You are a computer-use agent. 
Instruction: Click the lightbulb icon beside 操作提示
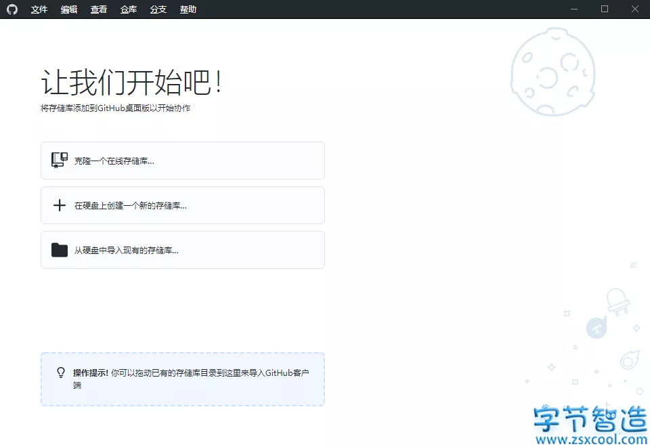(x=61, y=372)
